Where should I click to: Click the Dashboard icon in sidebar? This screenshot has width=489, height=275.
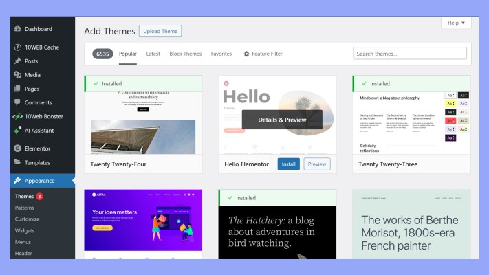pos(17,29)
